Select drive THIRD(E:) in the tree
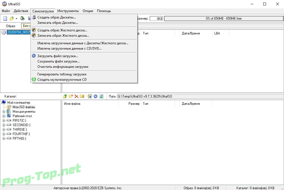Viewport: 284px width, 190px height. point(20,129)
